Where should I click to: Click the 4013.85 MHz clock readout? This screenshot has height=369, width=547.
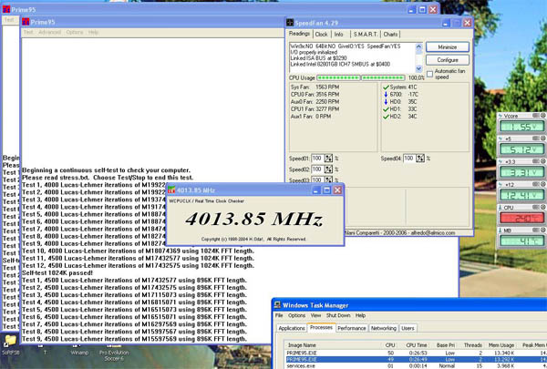pos(253,219)
